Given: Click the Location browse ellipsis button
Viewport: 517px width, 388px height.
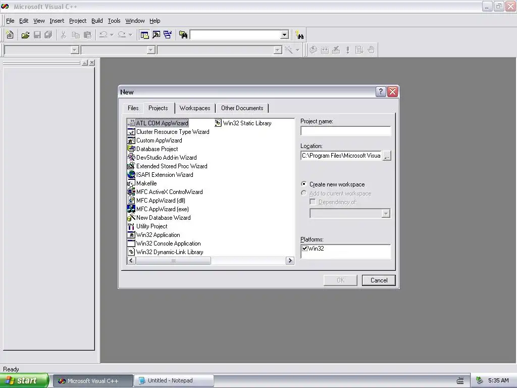Looking at the screenshot, I should [x=387, y=156].
